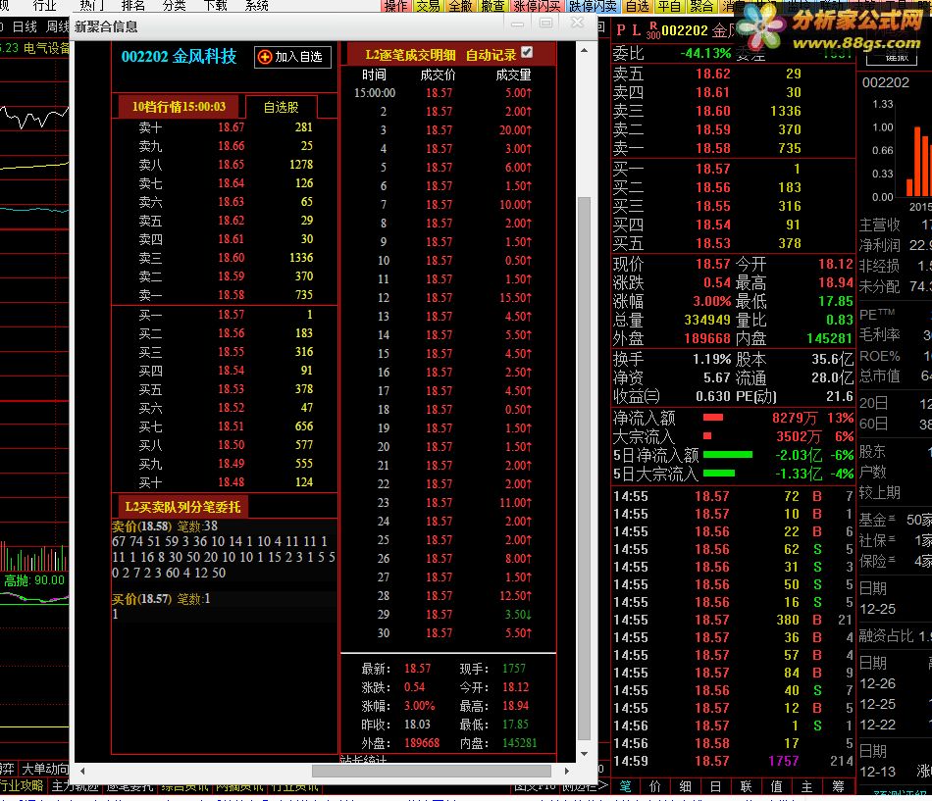Image resolution: width=932 pixels, height=801 pixels.
Task: Select the 日线 daily chart period
Action: point(25,26)
